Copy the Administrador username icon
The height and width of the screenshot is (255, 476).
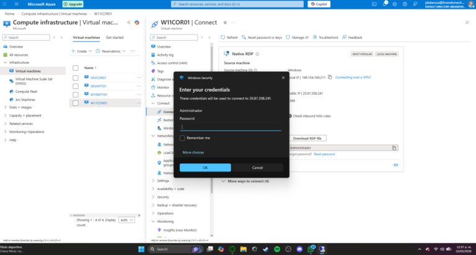click(394, 148)
